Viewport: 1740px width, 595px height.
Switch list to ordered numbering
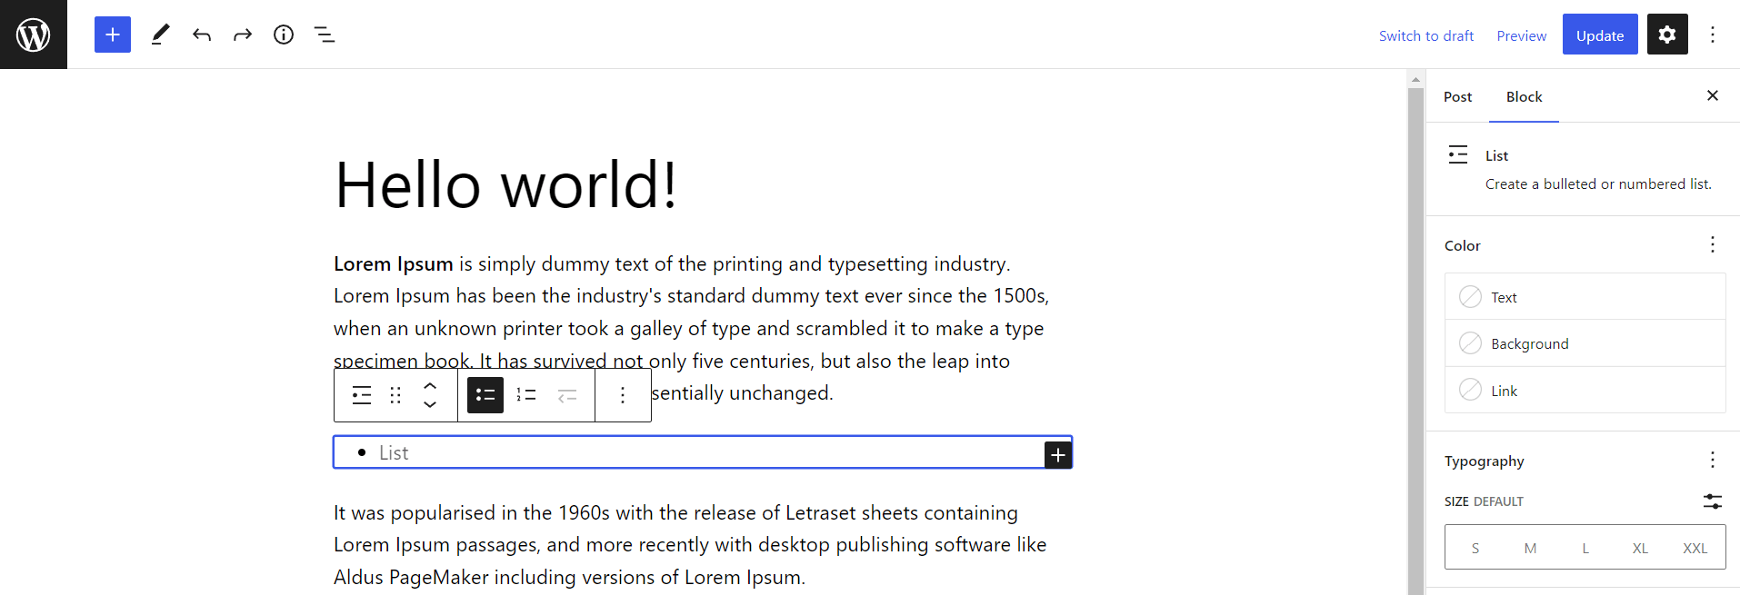526,395
